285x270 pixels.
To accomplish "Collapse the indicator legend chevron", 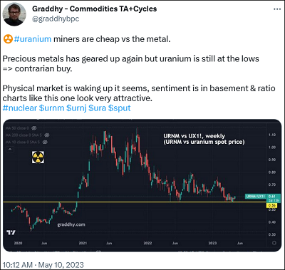I will tap(10, 150).
